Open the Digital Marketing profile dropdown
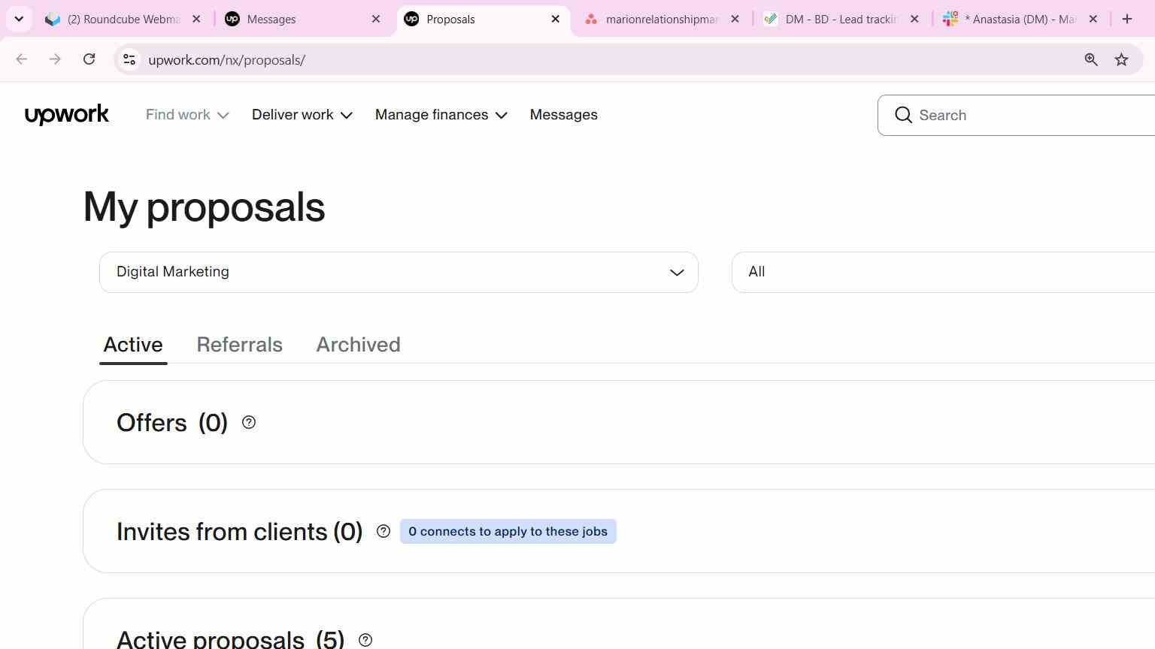This screenshot has height=649, width=1155. pos(399,272)
